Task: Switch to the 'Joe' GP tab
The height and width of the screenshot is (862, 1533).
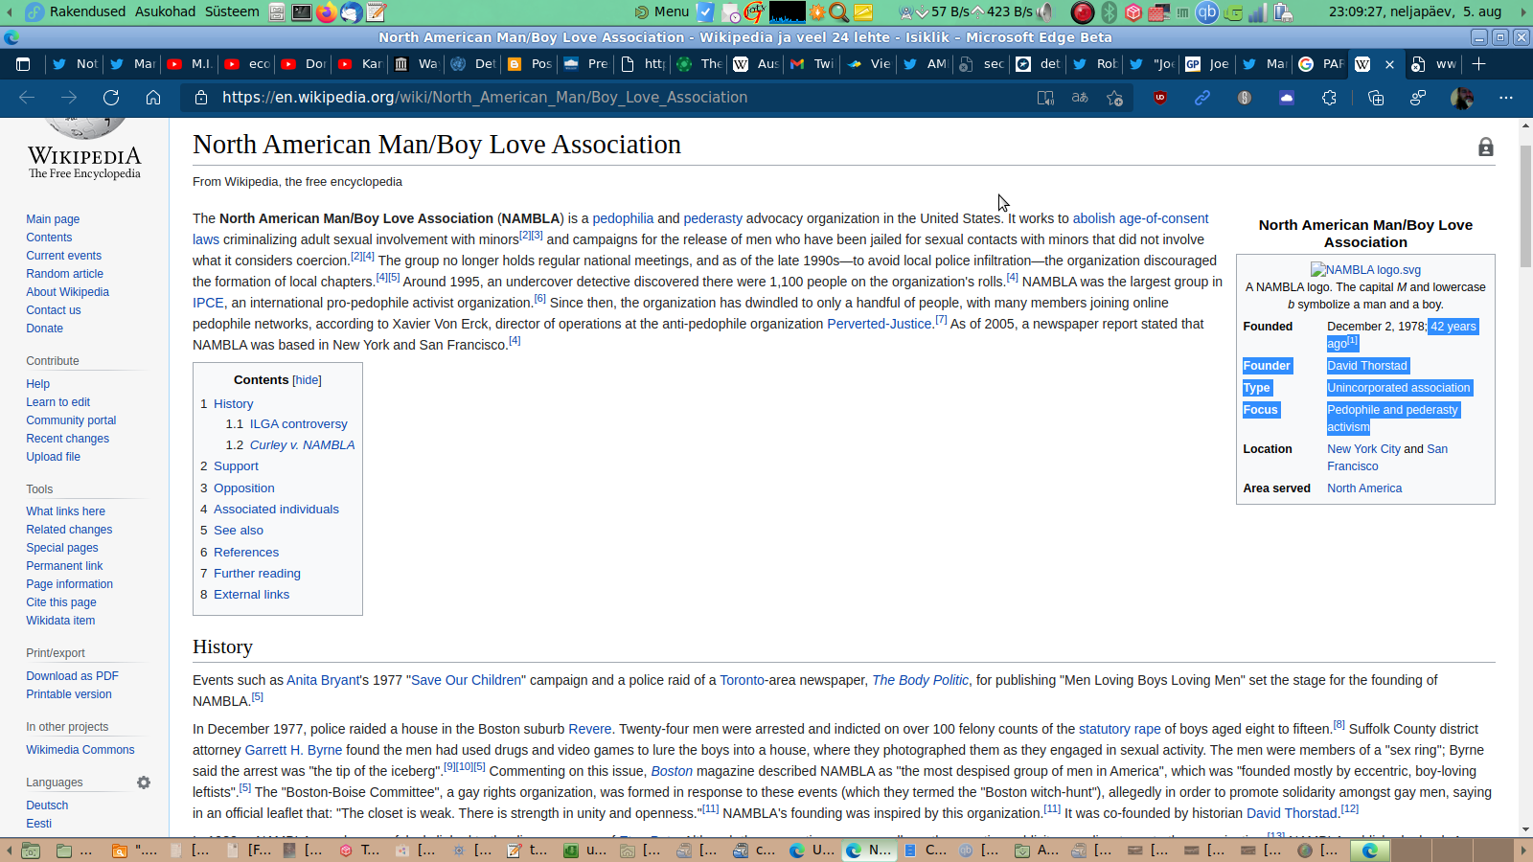Action: tap(1207, 64)
